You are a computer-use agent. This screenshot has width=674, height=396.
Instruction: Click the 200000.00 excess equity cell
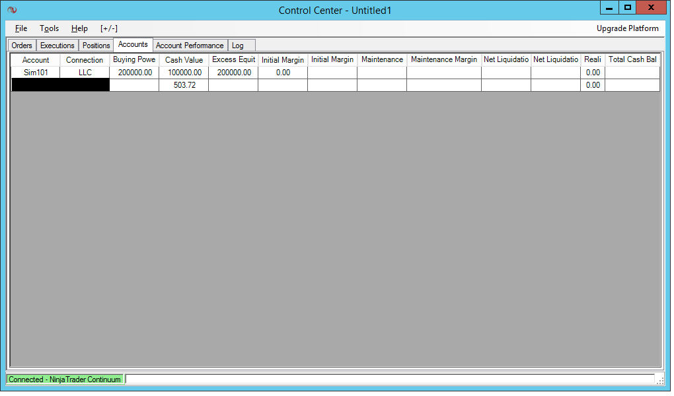pos(233,73)
